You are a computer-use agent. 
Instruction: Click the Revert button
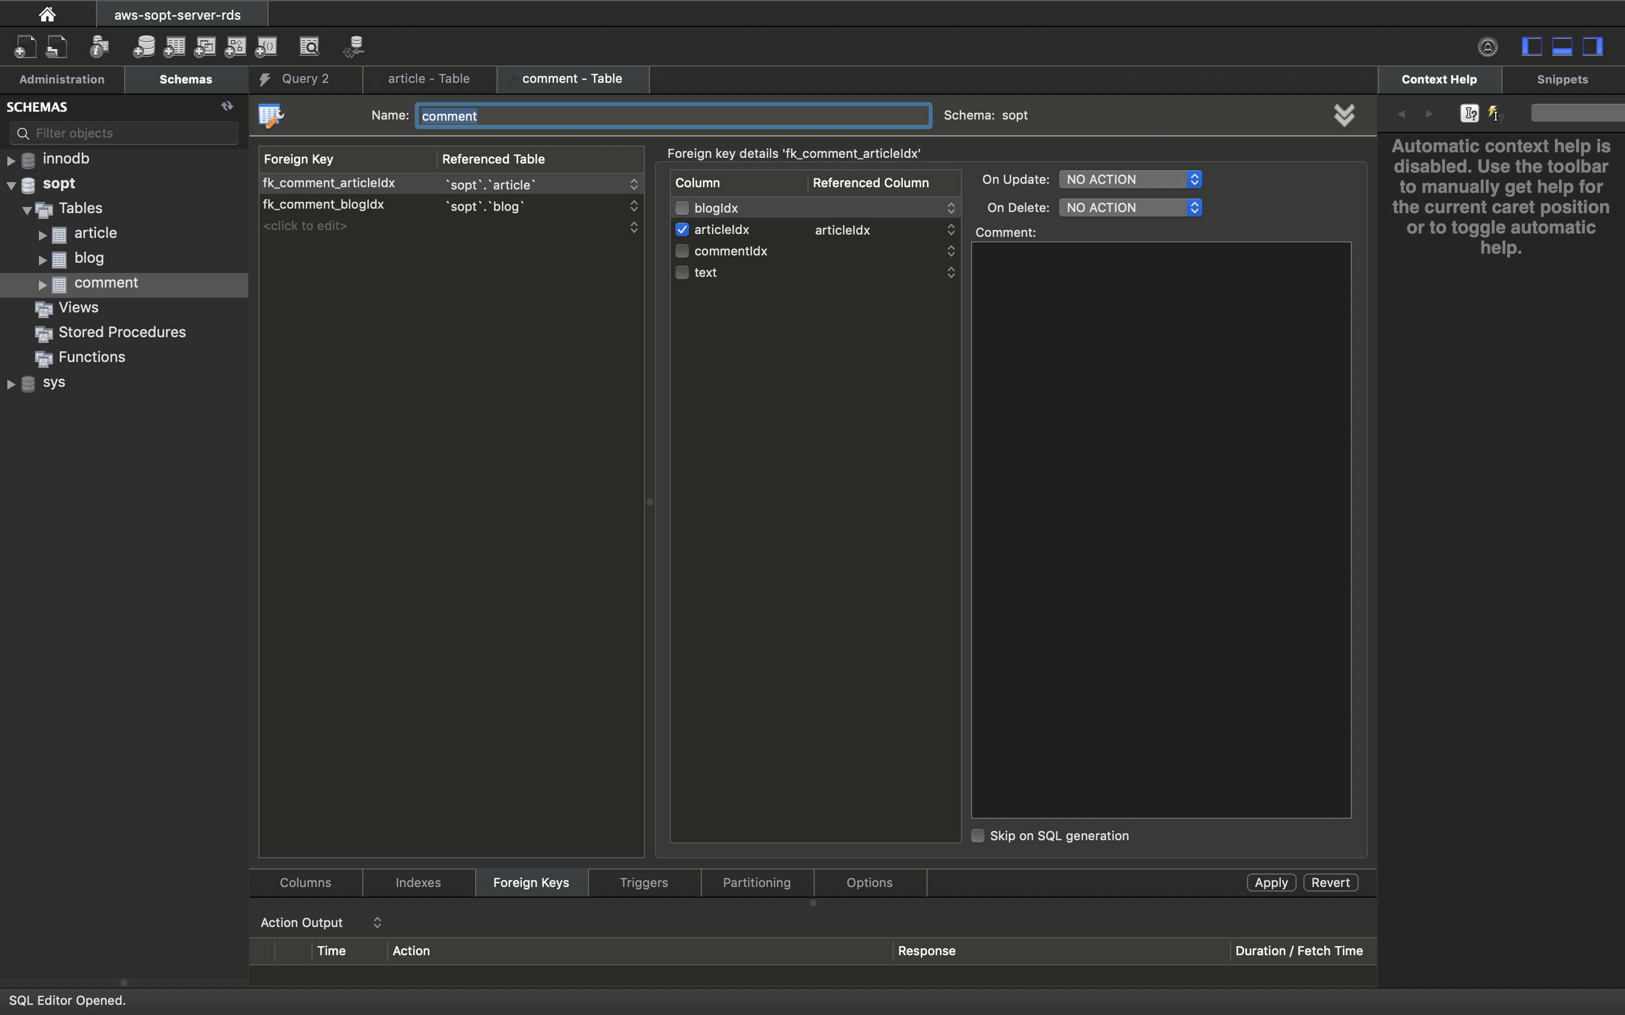pos(1330,882)
